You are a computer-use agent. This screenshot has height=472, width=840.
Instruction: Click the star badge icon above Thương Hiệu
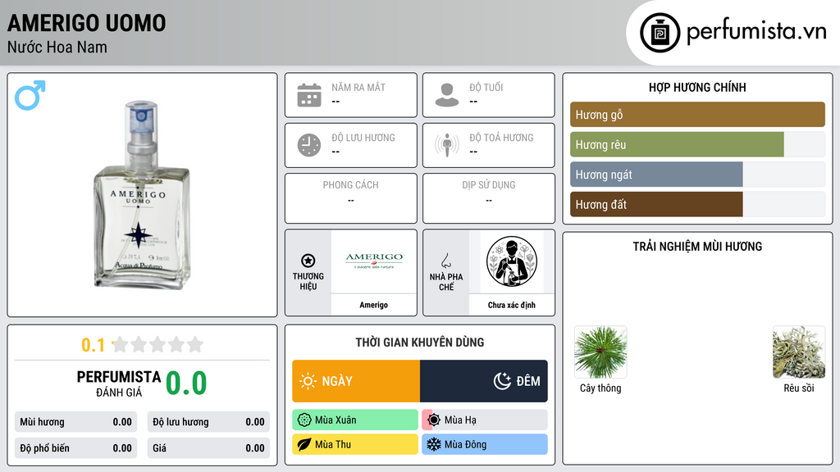click(308, 261)
